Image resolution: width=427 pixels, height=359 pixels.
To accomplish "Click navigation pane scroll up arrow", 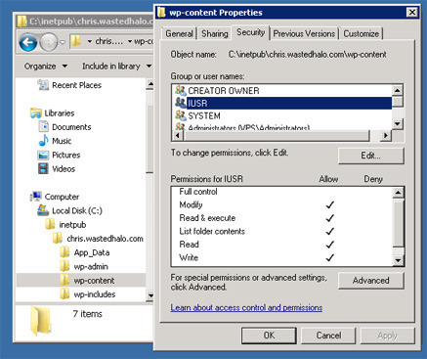I will coord(149,84).
